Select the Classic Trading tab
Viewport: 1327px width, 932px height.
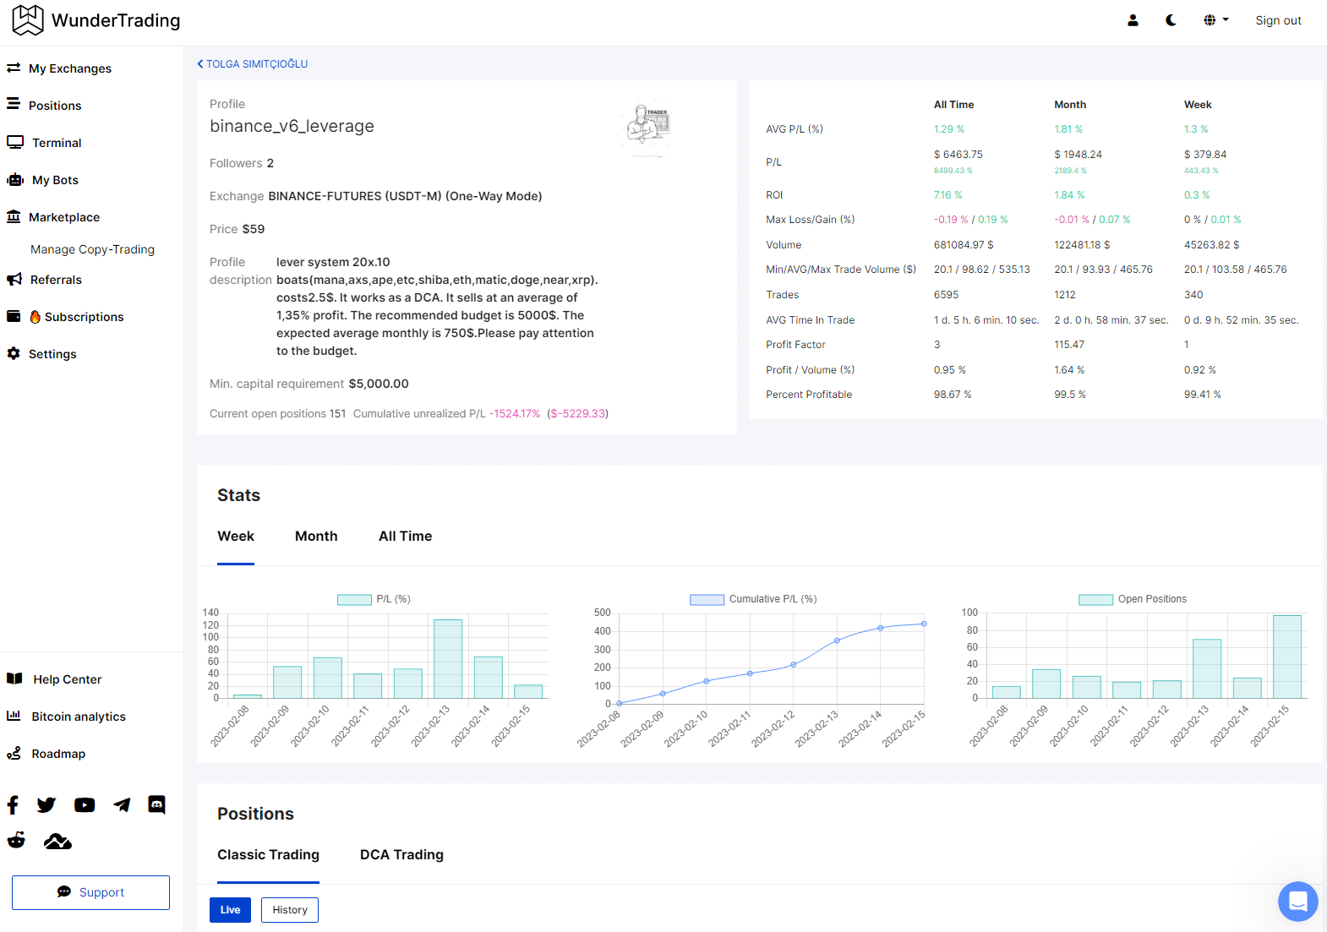268,855
